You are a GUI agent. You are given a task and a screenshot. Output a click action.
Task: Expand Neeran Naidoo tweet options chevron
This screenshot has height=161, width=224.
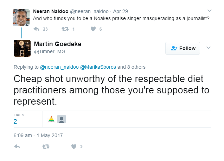[210, 10]
